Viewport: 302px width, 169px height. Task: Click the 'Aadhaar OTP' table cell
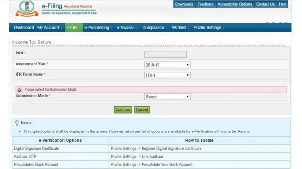[x=60, y=157]
